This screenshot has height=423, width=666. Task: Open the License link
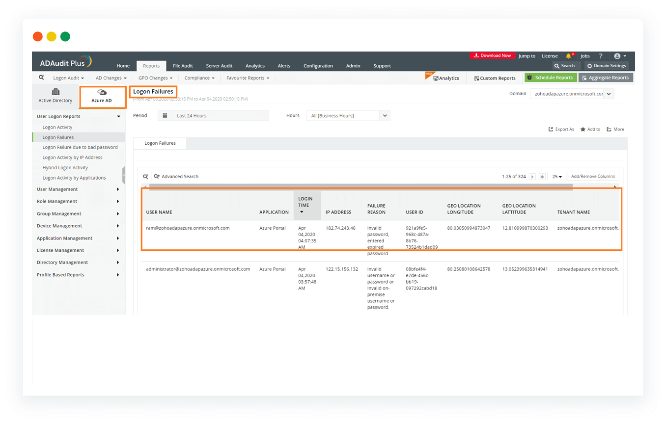pyautogui.click(x=550, y=56)
